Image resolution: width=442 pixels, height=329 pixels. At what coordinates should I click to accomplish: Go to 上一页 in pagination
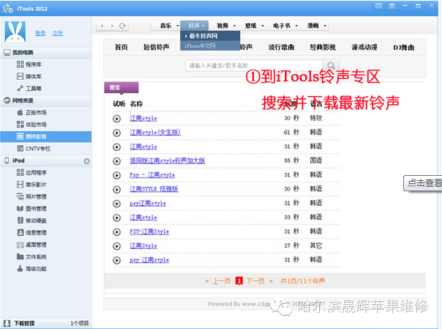(222, 281)
